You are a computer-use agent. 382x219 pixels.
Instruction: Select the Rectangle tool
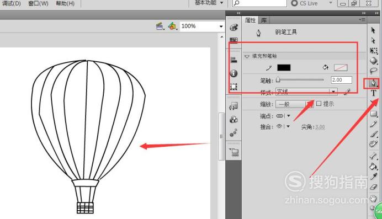tap(374, 114)
